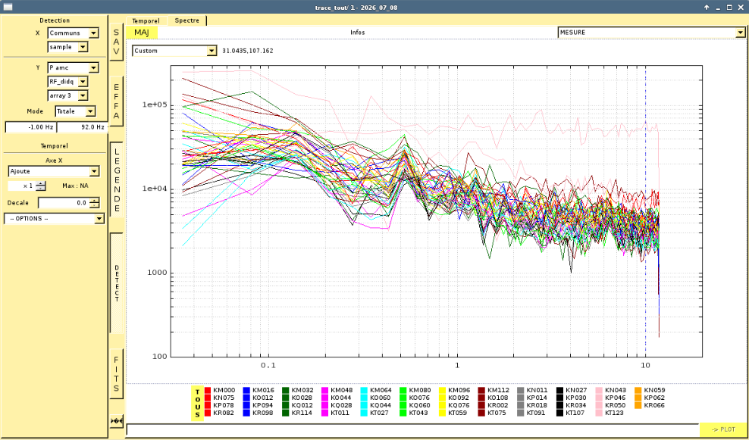Click the MAJ update button
The width and height of the screenshot is (749, 440).
click(142, 33)
